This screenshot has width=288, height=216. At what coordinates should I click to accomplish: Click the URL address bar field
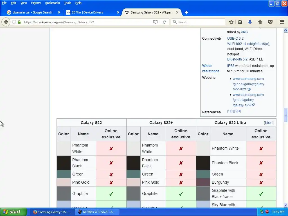point(87,22)
